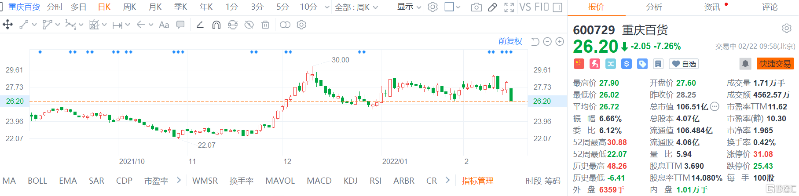Toggle the KDJ sub-indicator
Image resolution: width=799 pixels, height=196 pixels.
tap(351, 181)
